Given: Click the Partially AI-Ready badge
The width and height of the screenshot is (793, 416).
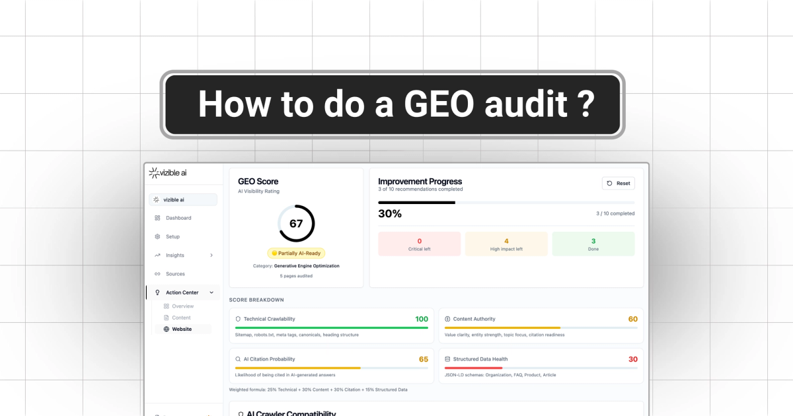Looking at the screenshot, I should point(296,253).
